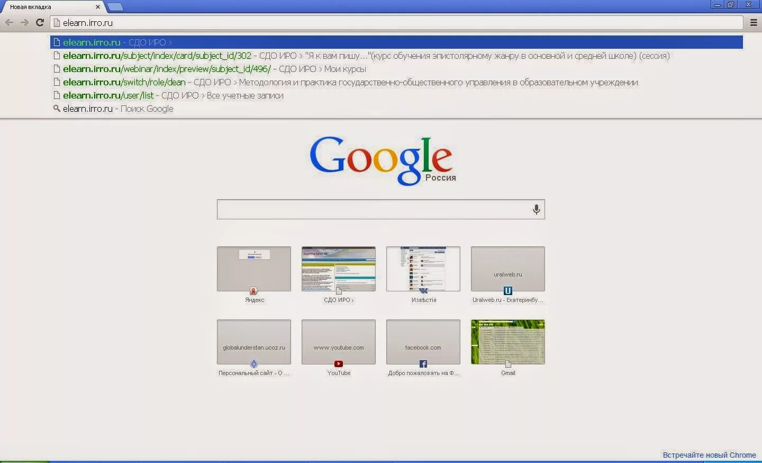Close the Новая вкладка tab

tap(97, 7)
